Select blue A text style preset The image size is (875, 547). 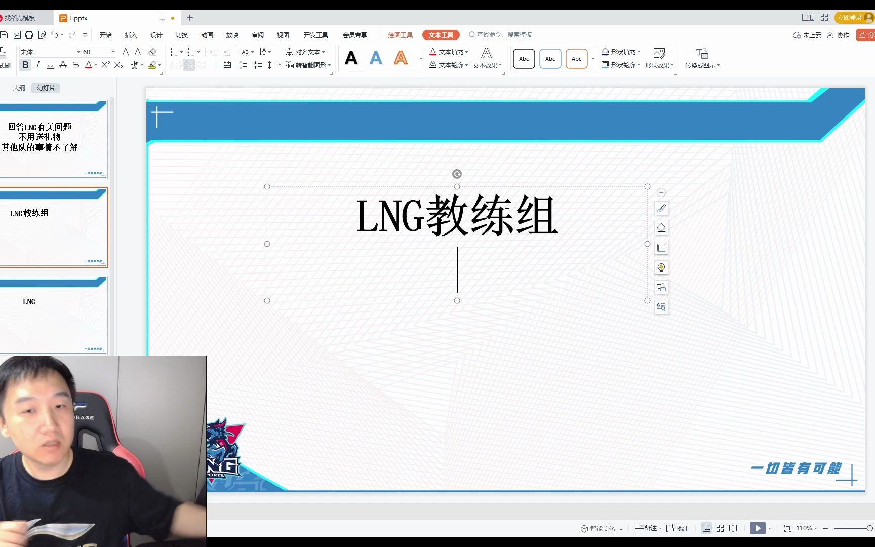[x=376, y=58]
